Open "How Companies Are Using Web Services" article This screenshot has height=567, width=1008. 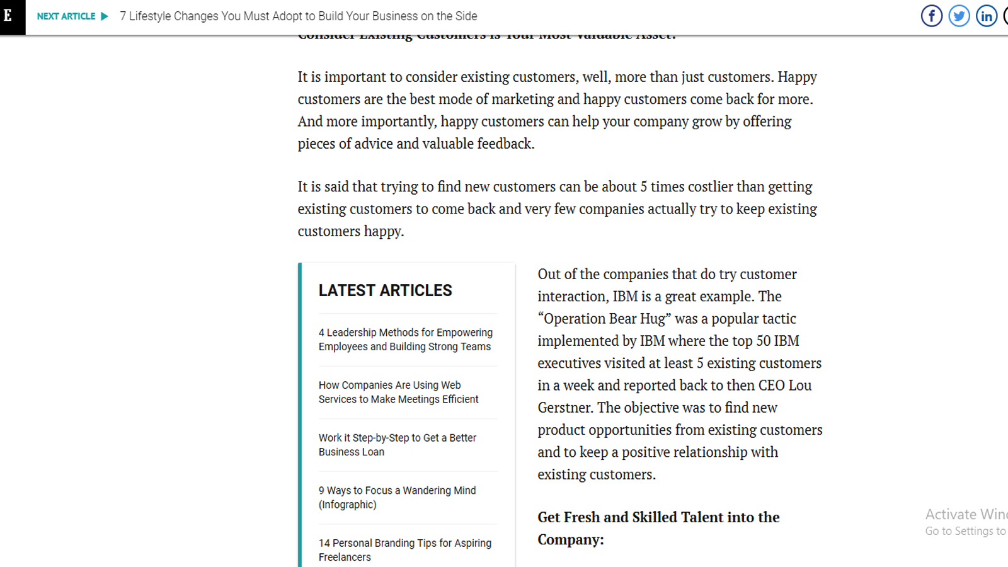click(398, 392)
